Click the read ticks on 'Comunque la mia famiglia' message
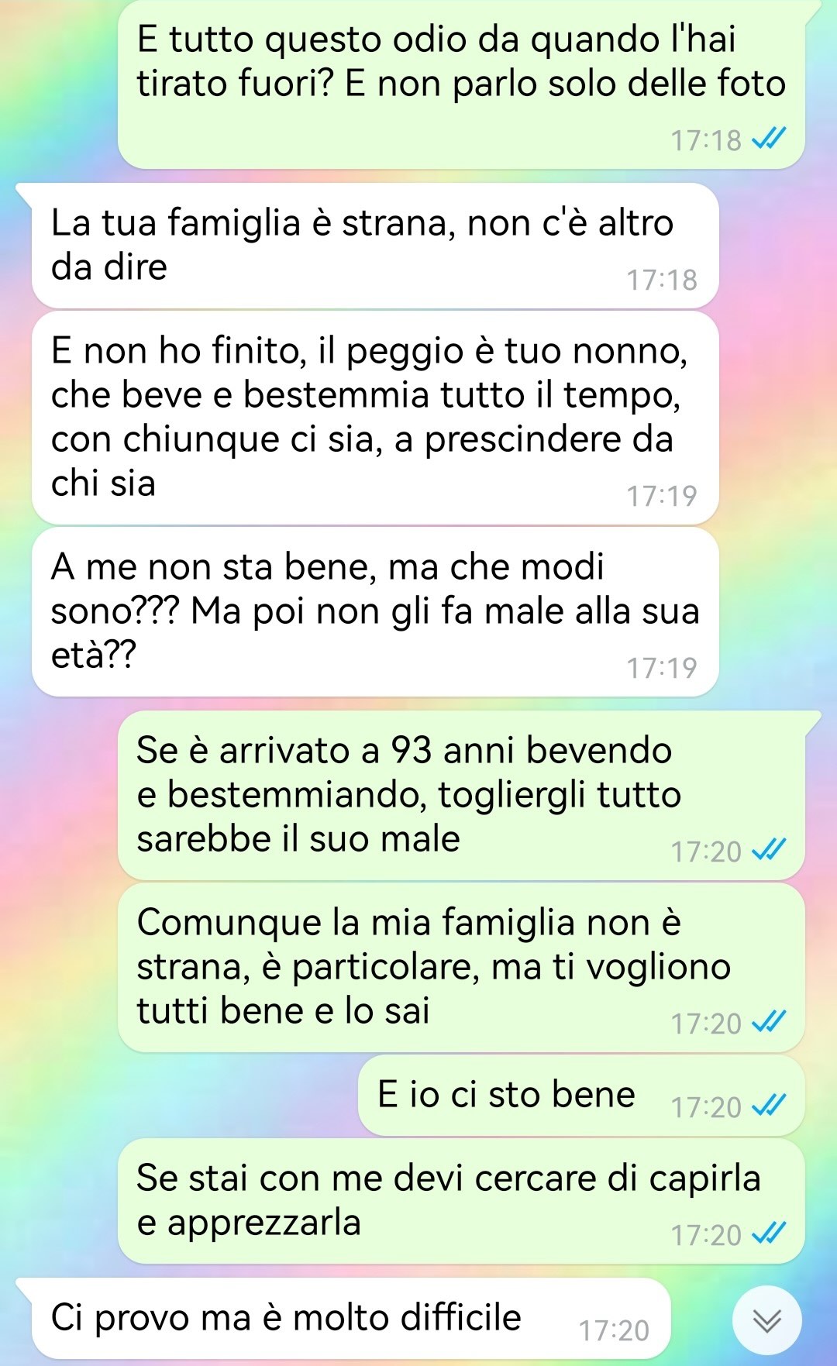The width and height of the screenshot is (837, 1366). pyautogui.click(x=770, y=1022)
